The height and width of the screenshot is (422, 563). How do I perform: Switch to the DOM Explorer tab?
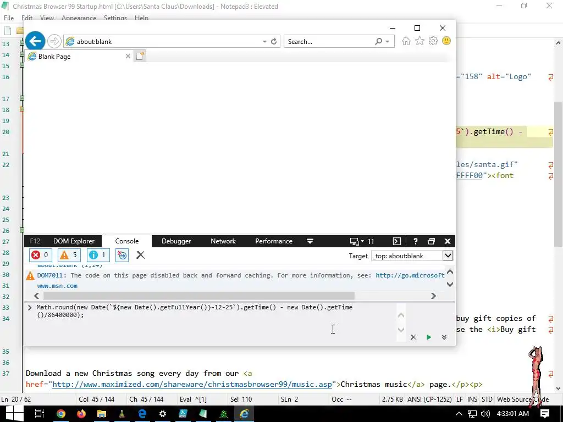(74, 241)
